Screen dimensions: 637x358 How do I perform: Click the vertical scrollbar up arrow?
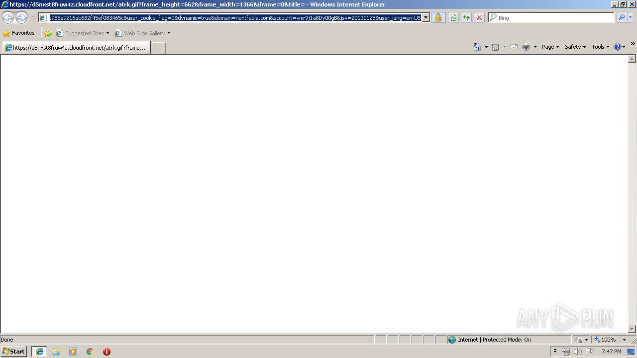pos(632,59)
